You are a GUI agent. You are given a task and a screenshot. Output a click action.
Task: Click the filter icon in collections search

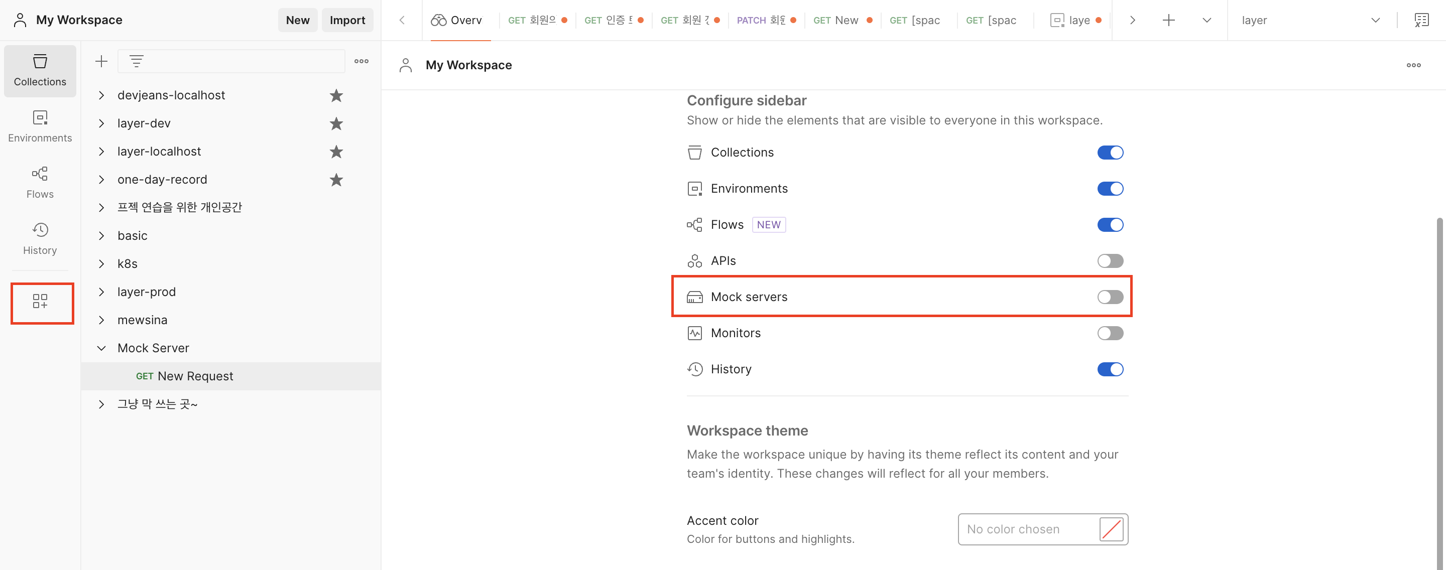click(x=137, y=61)
